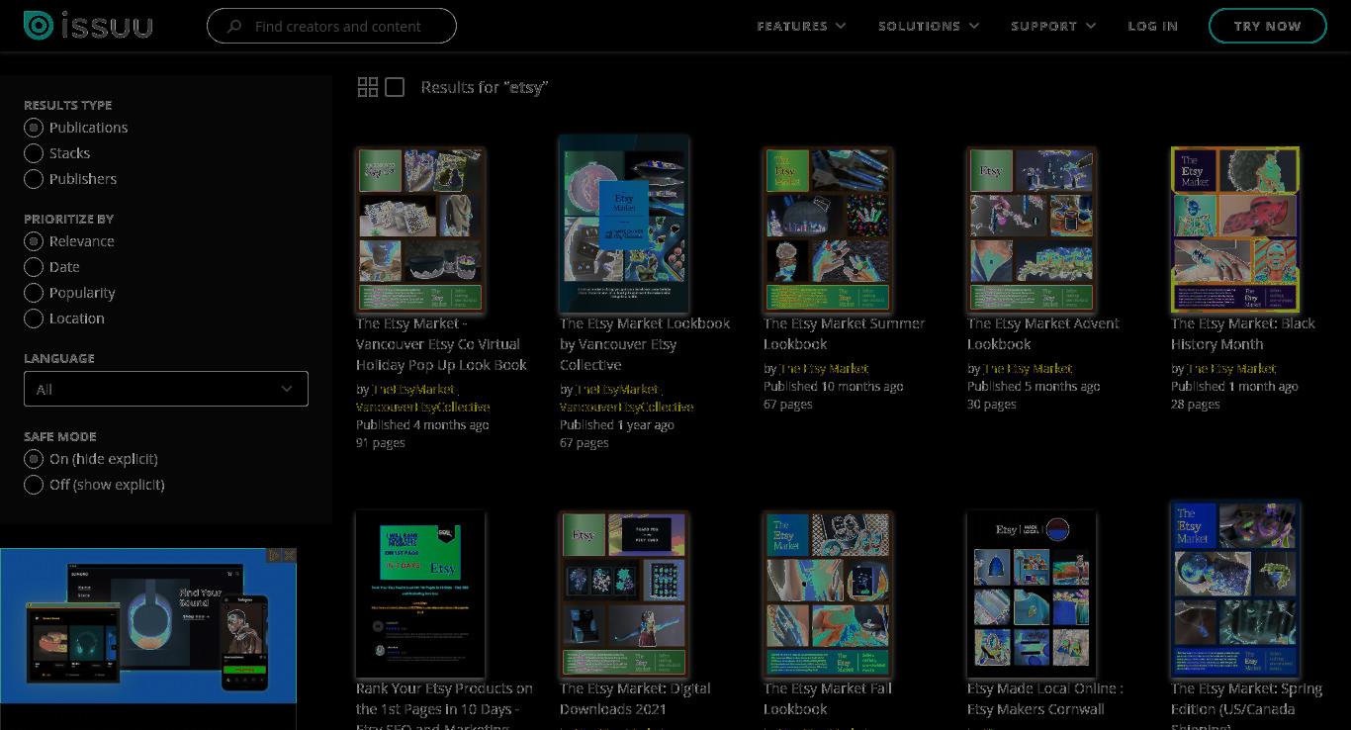The width and height of the screenshot is (1351, 730).
Task: Switch to grid view layout
Action: tap(368, 87)
